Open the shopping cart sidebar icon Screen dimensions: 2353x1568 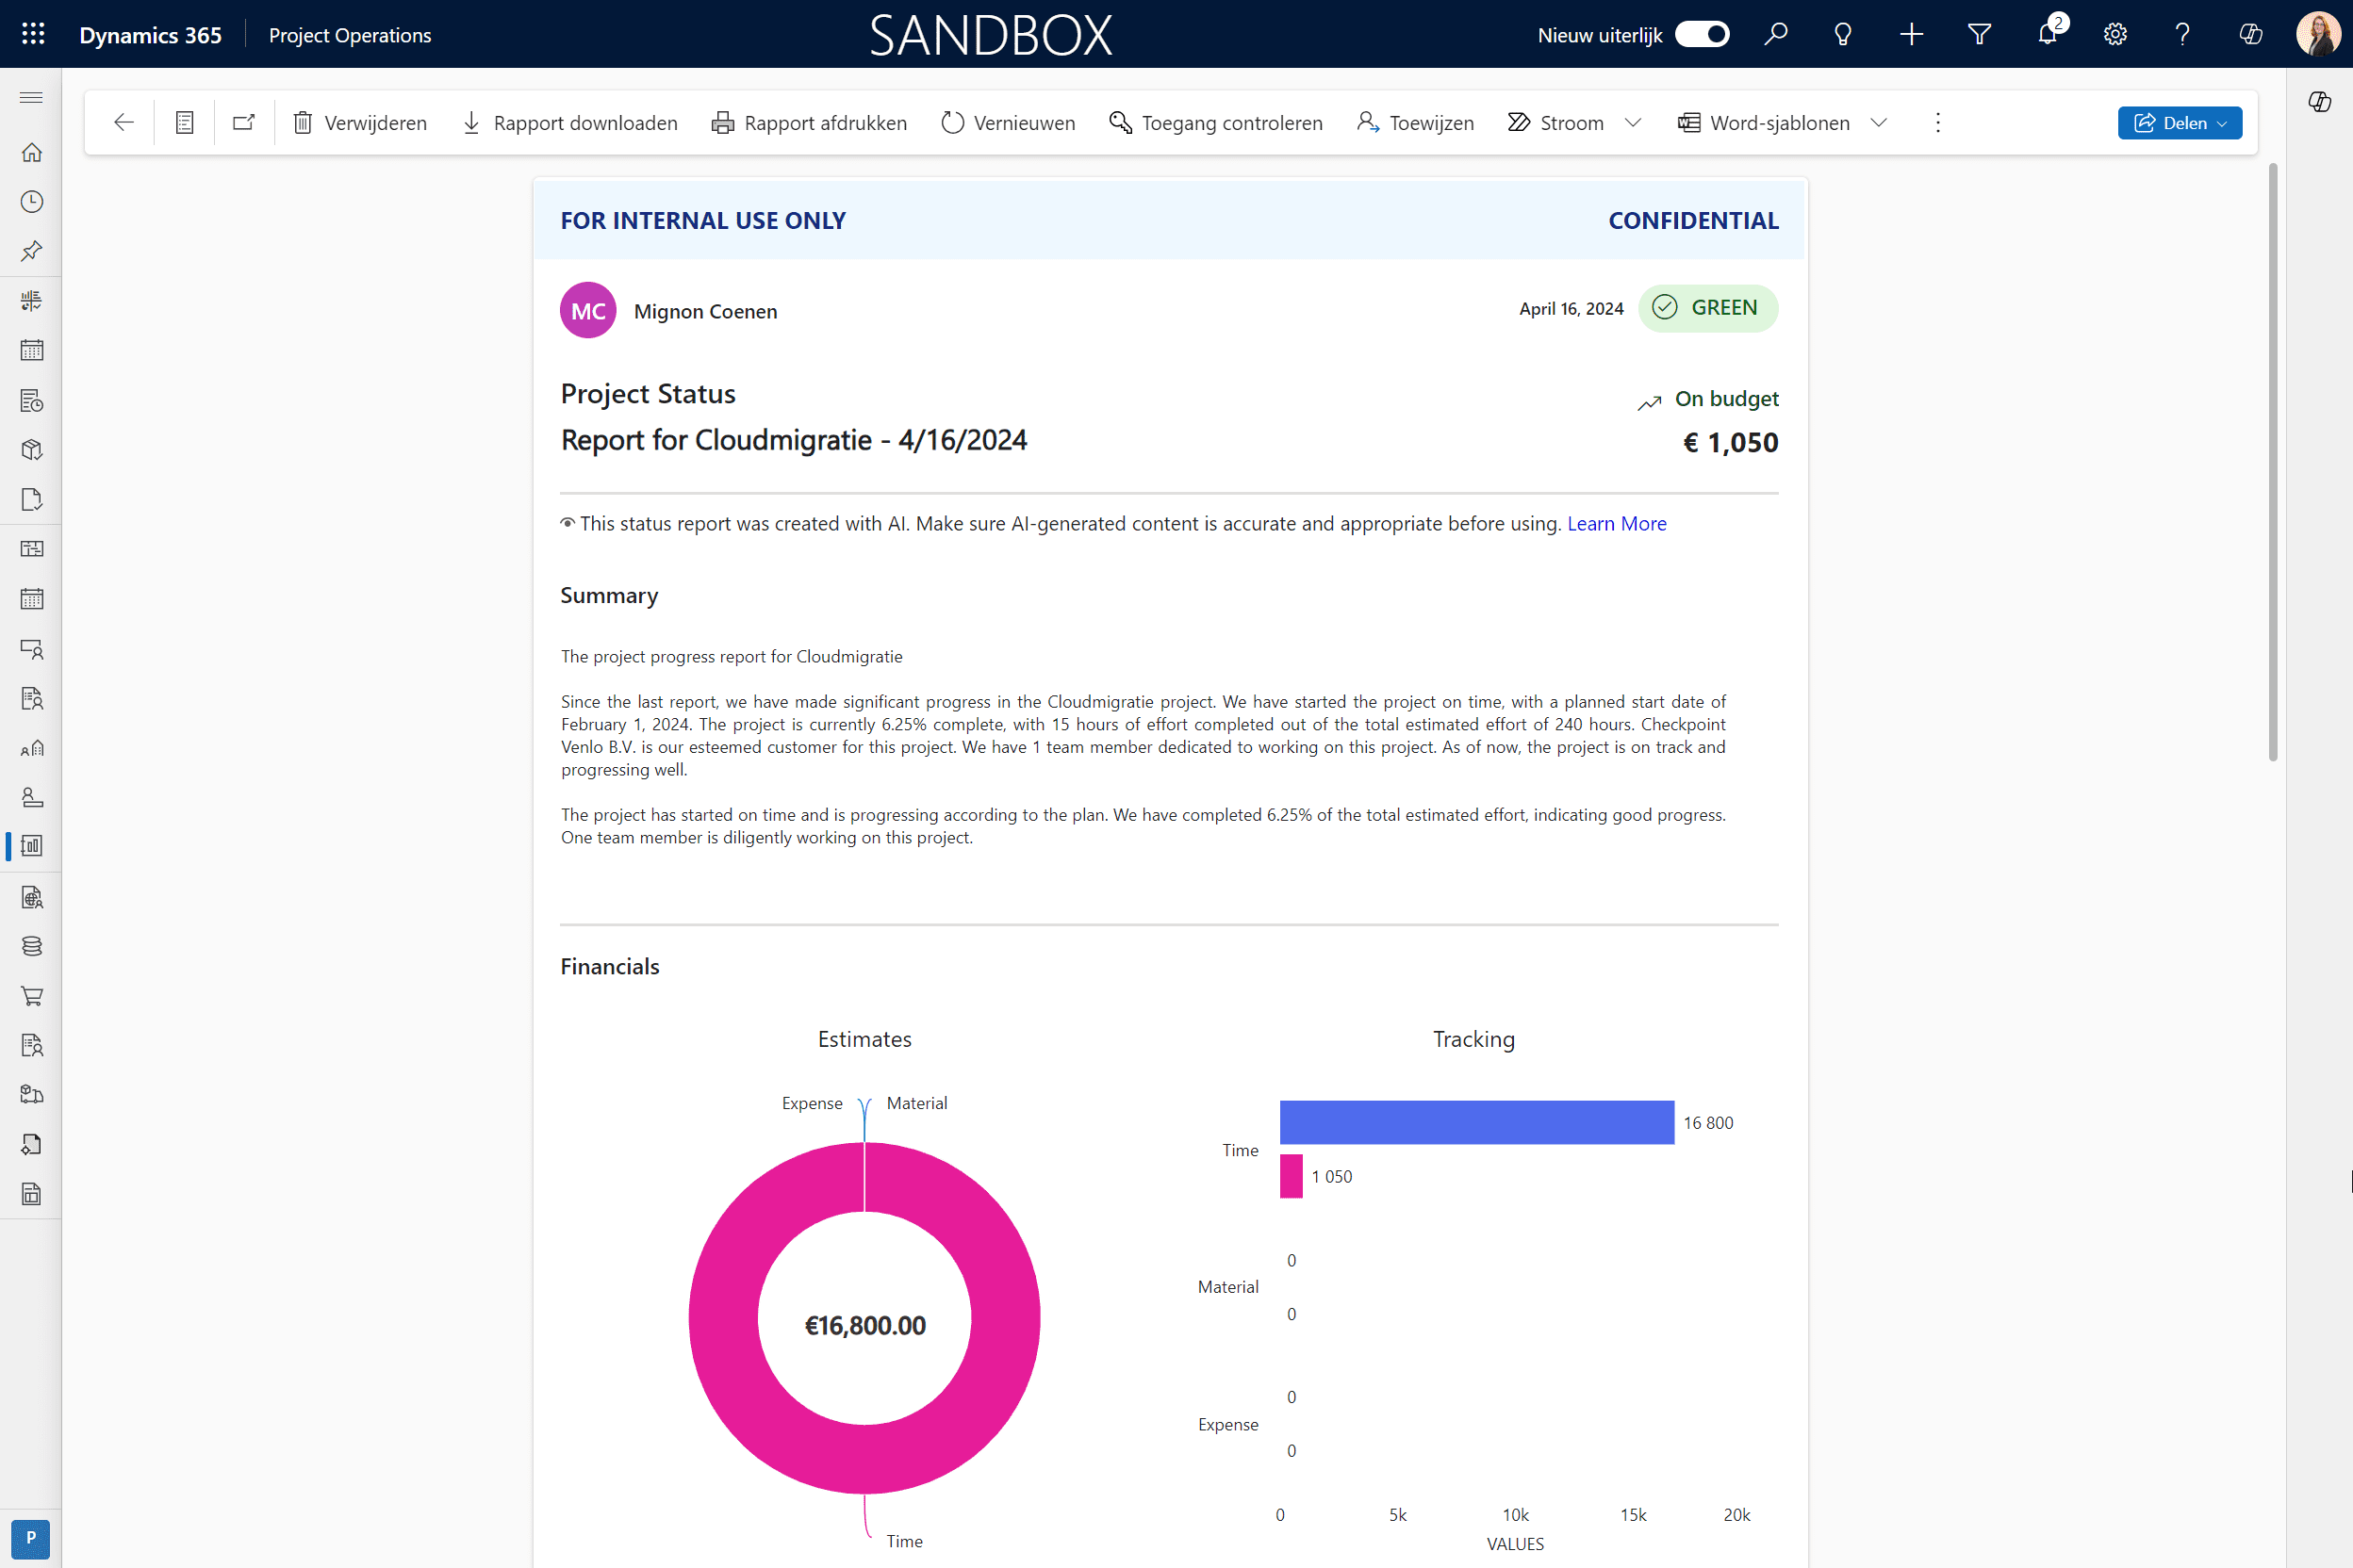point(31,996)
